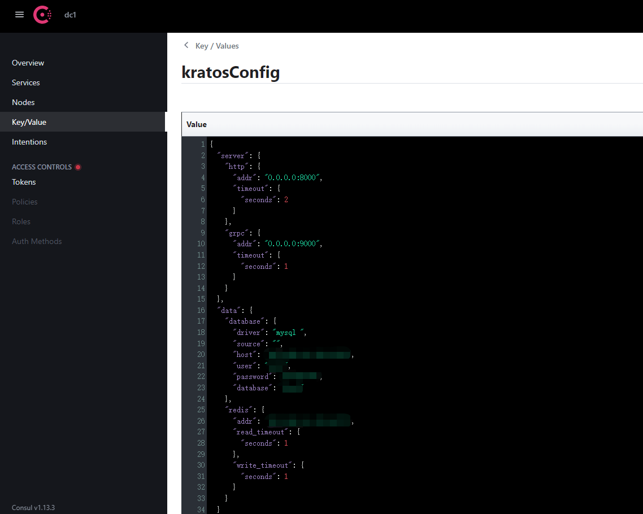Open the Nodes section
This screenshot has width=643, height=514.
pos(23,102)
